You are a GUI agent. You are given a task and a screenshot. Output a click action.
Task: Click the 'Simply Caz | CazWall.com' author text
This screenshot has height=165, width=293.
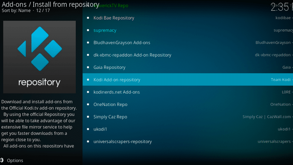267,117
